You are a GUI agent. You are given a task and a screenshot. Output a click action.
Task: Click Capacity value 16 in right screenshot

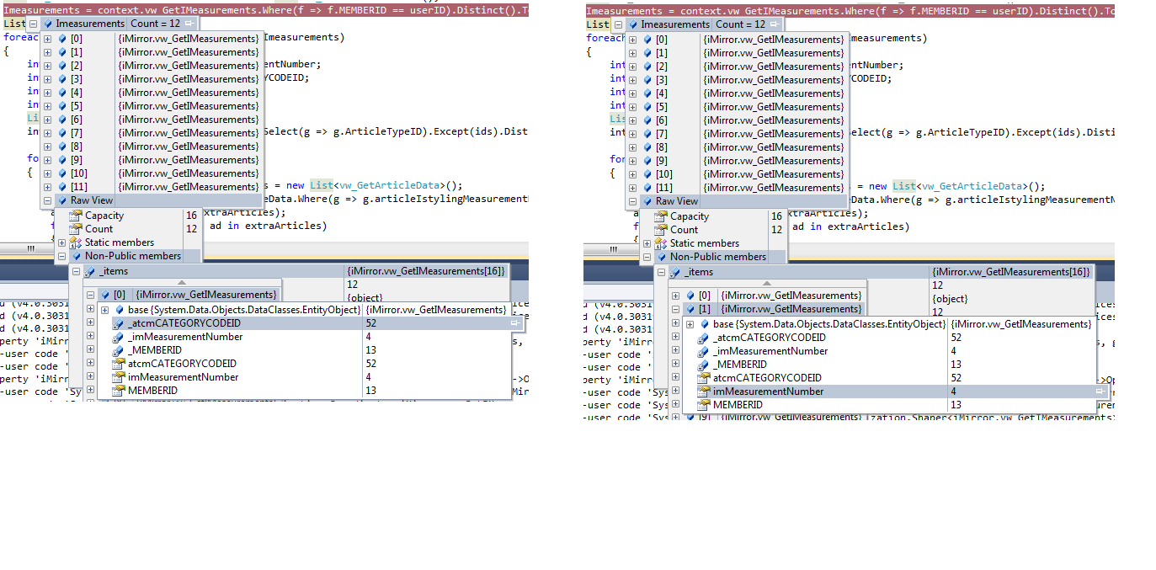776,216
